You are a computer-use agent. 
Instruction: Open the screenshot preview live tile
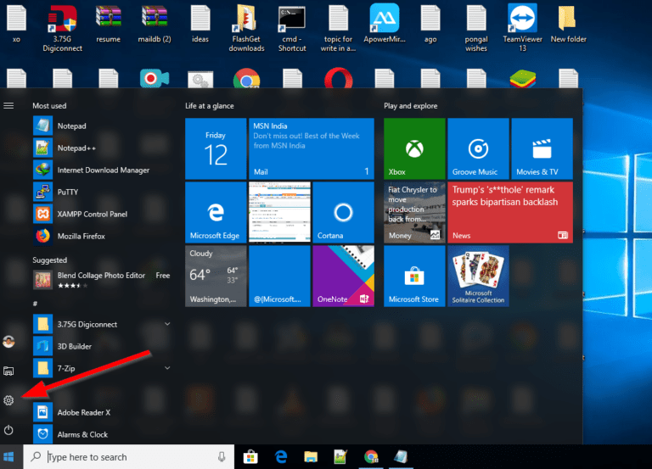coord(279,212)
